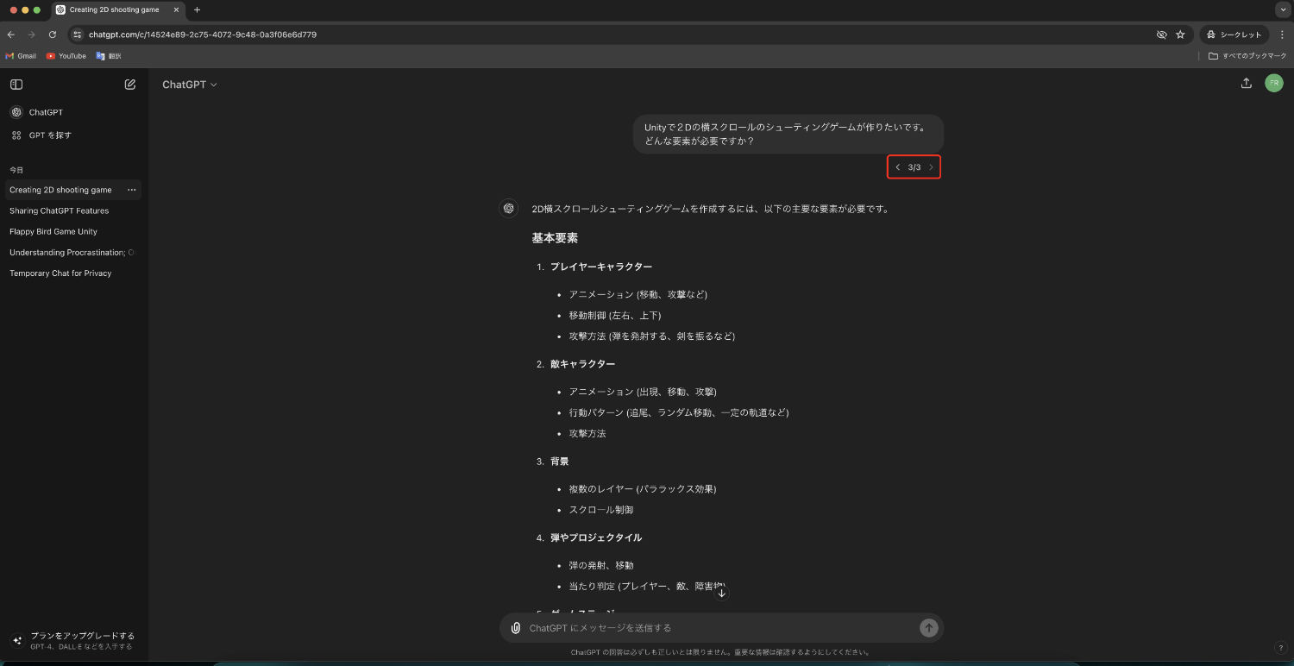
Task: Click the upgrade plan sparkle icon
Action: [x=16, y=641]
